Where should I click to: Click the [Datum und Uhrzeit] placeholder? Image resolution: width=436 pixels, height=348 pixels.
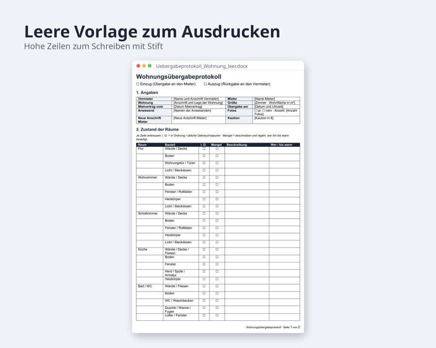pos(268,106)
